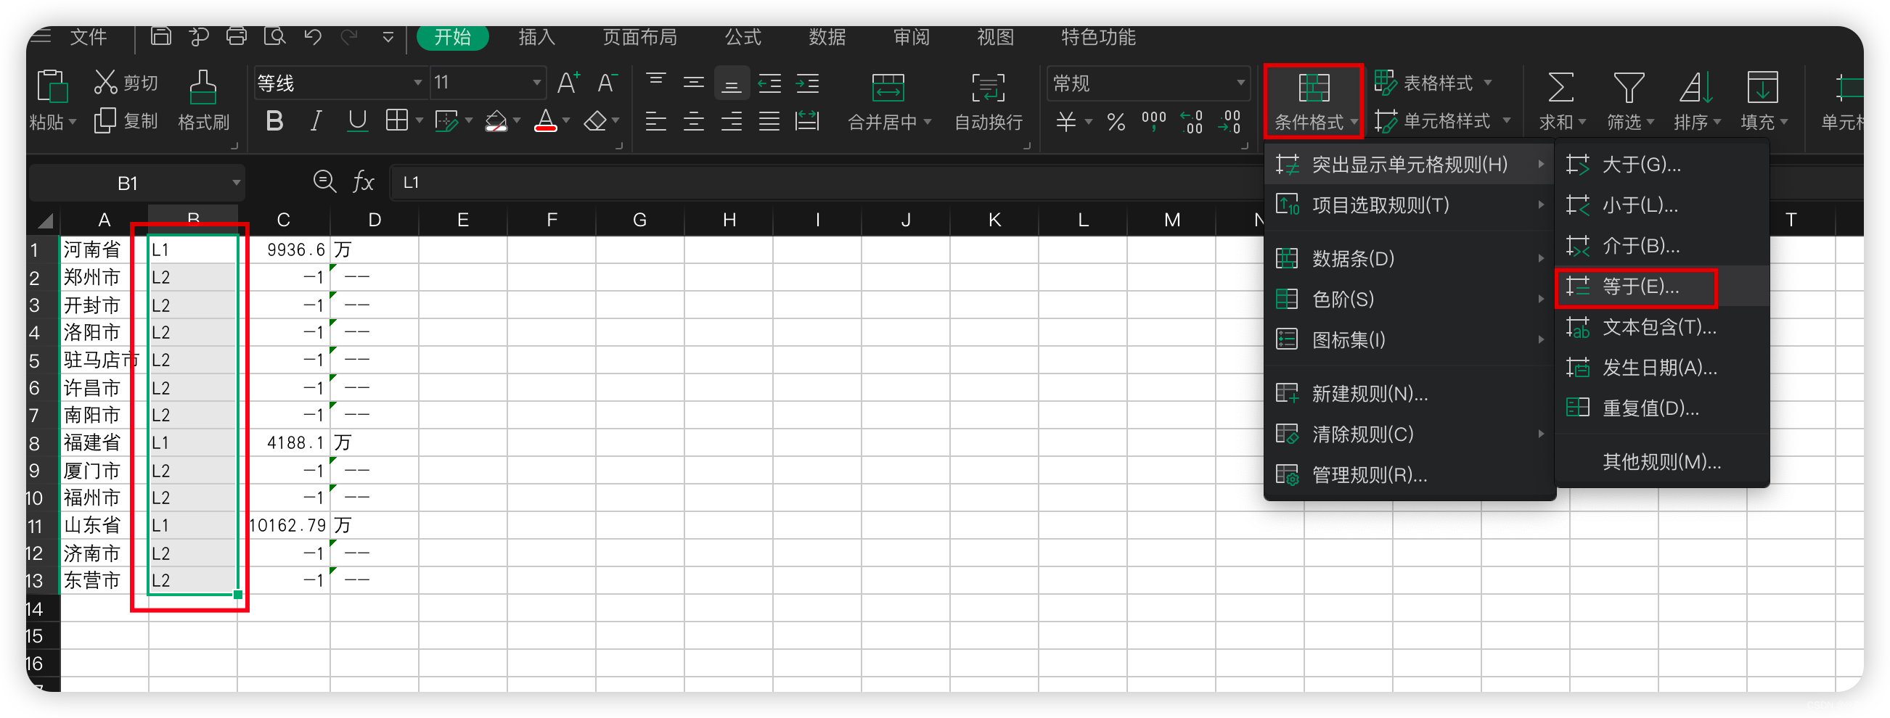Toggle align text right

[732, 121]
